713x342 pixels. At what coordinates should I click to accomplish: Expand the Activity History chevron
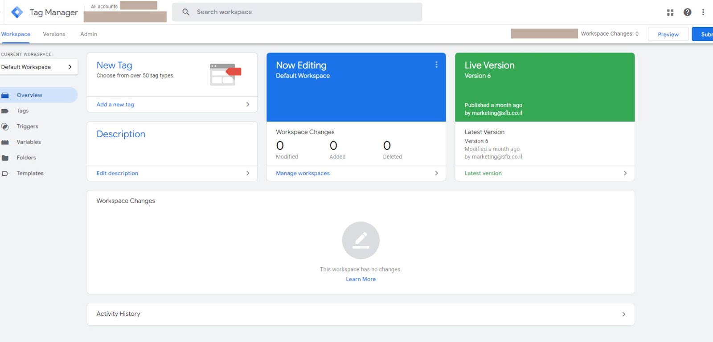[x=623, y=314]
